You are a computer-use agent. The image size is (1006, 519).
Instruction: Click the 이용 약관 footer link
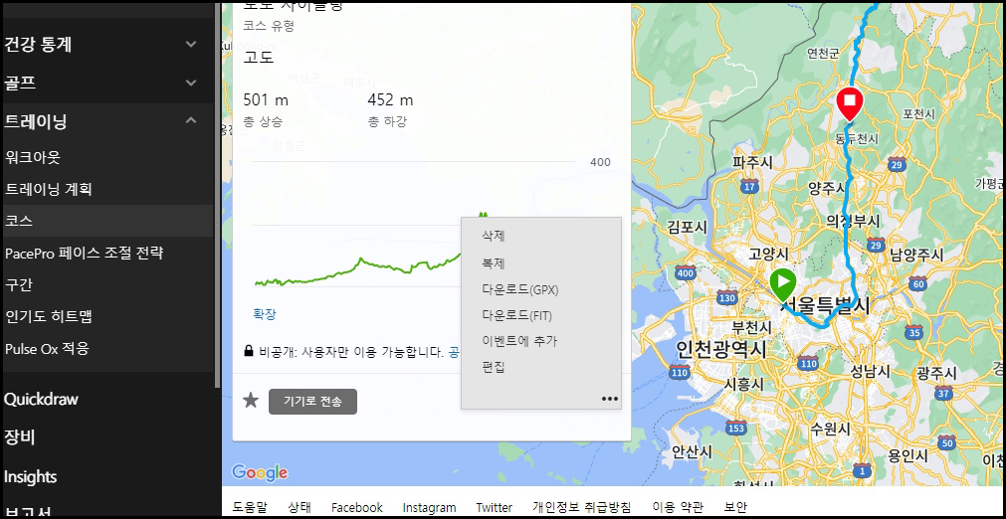pos(678,507)
